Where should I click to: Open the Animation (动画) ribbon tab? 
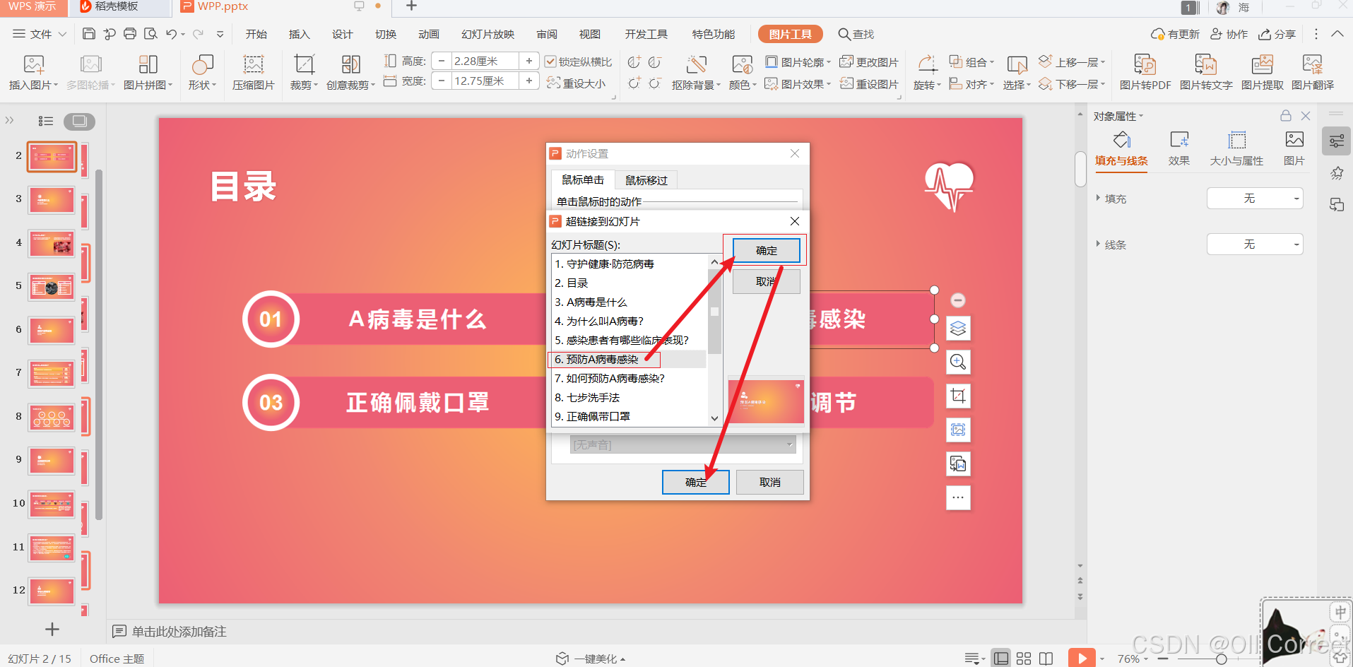[x=429, y=34]
